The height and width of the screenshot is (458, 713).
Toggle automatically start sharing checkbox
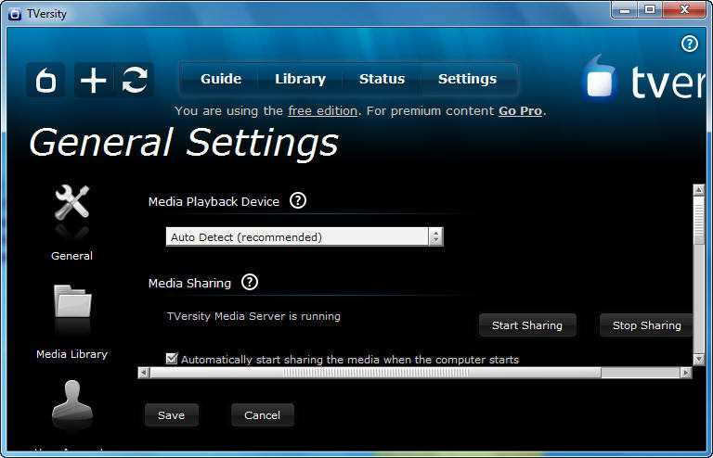click(x=172, y=359)
